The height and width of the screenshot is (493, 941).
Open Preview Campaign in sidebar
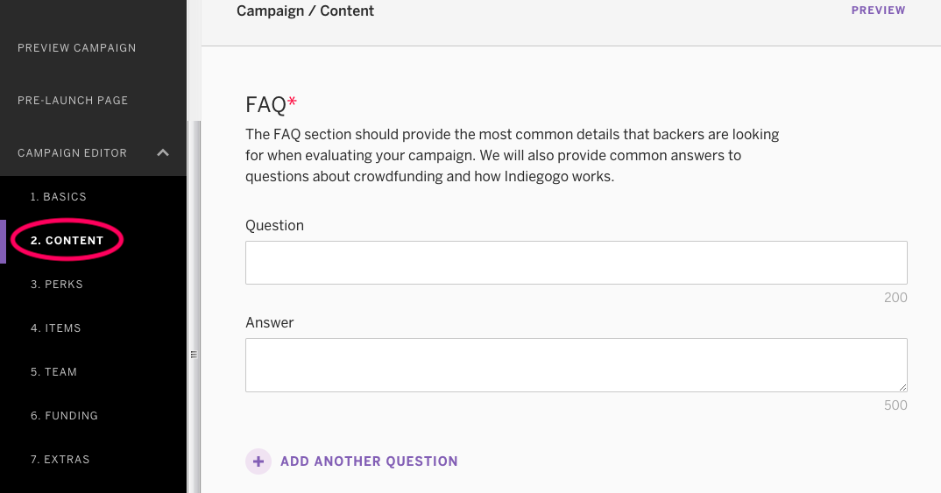coord(77,48)
